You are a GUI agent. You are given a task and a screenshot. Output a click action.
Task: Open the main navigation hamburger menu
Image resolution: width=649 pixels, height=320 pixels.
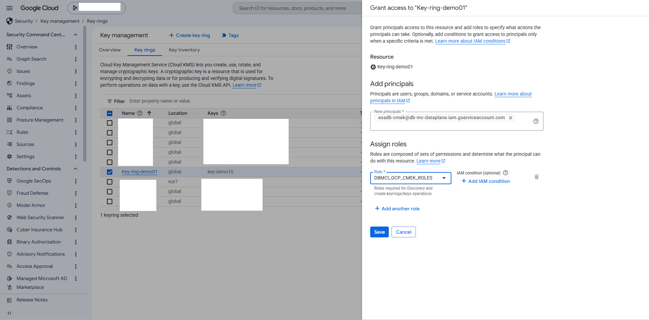[x=9, y=8]
